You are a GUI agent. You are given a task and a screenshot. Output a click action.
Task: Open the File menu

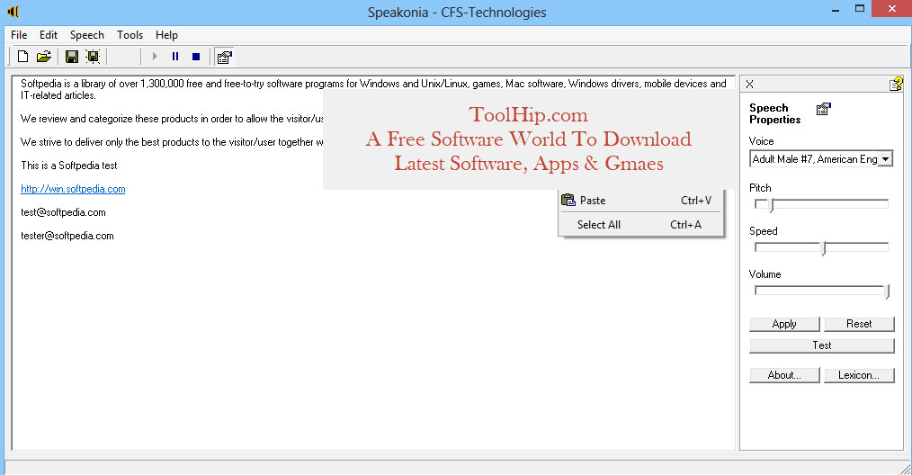coord(19,35)
